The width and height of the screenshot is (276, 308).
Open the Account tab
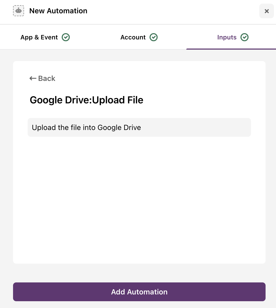[x=139, y=37]
